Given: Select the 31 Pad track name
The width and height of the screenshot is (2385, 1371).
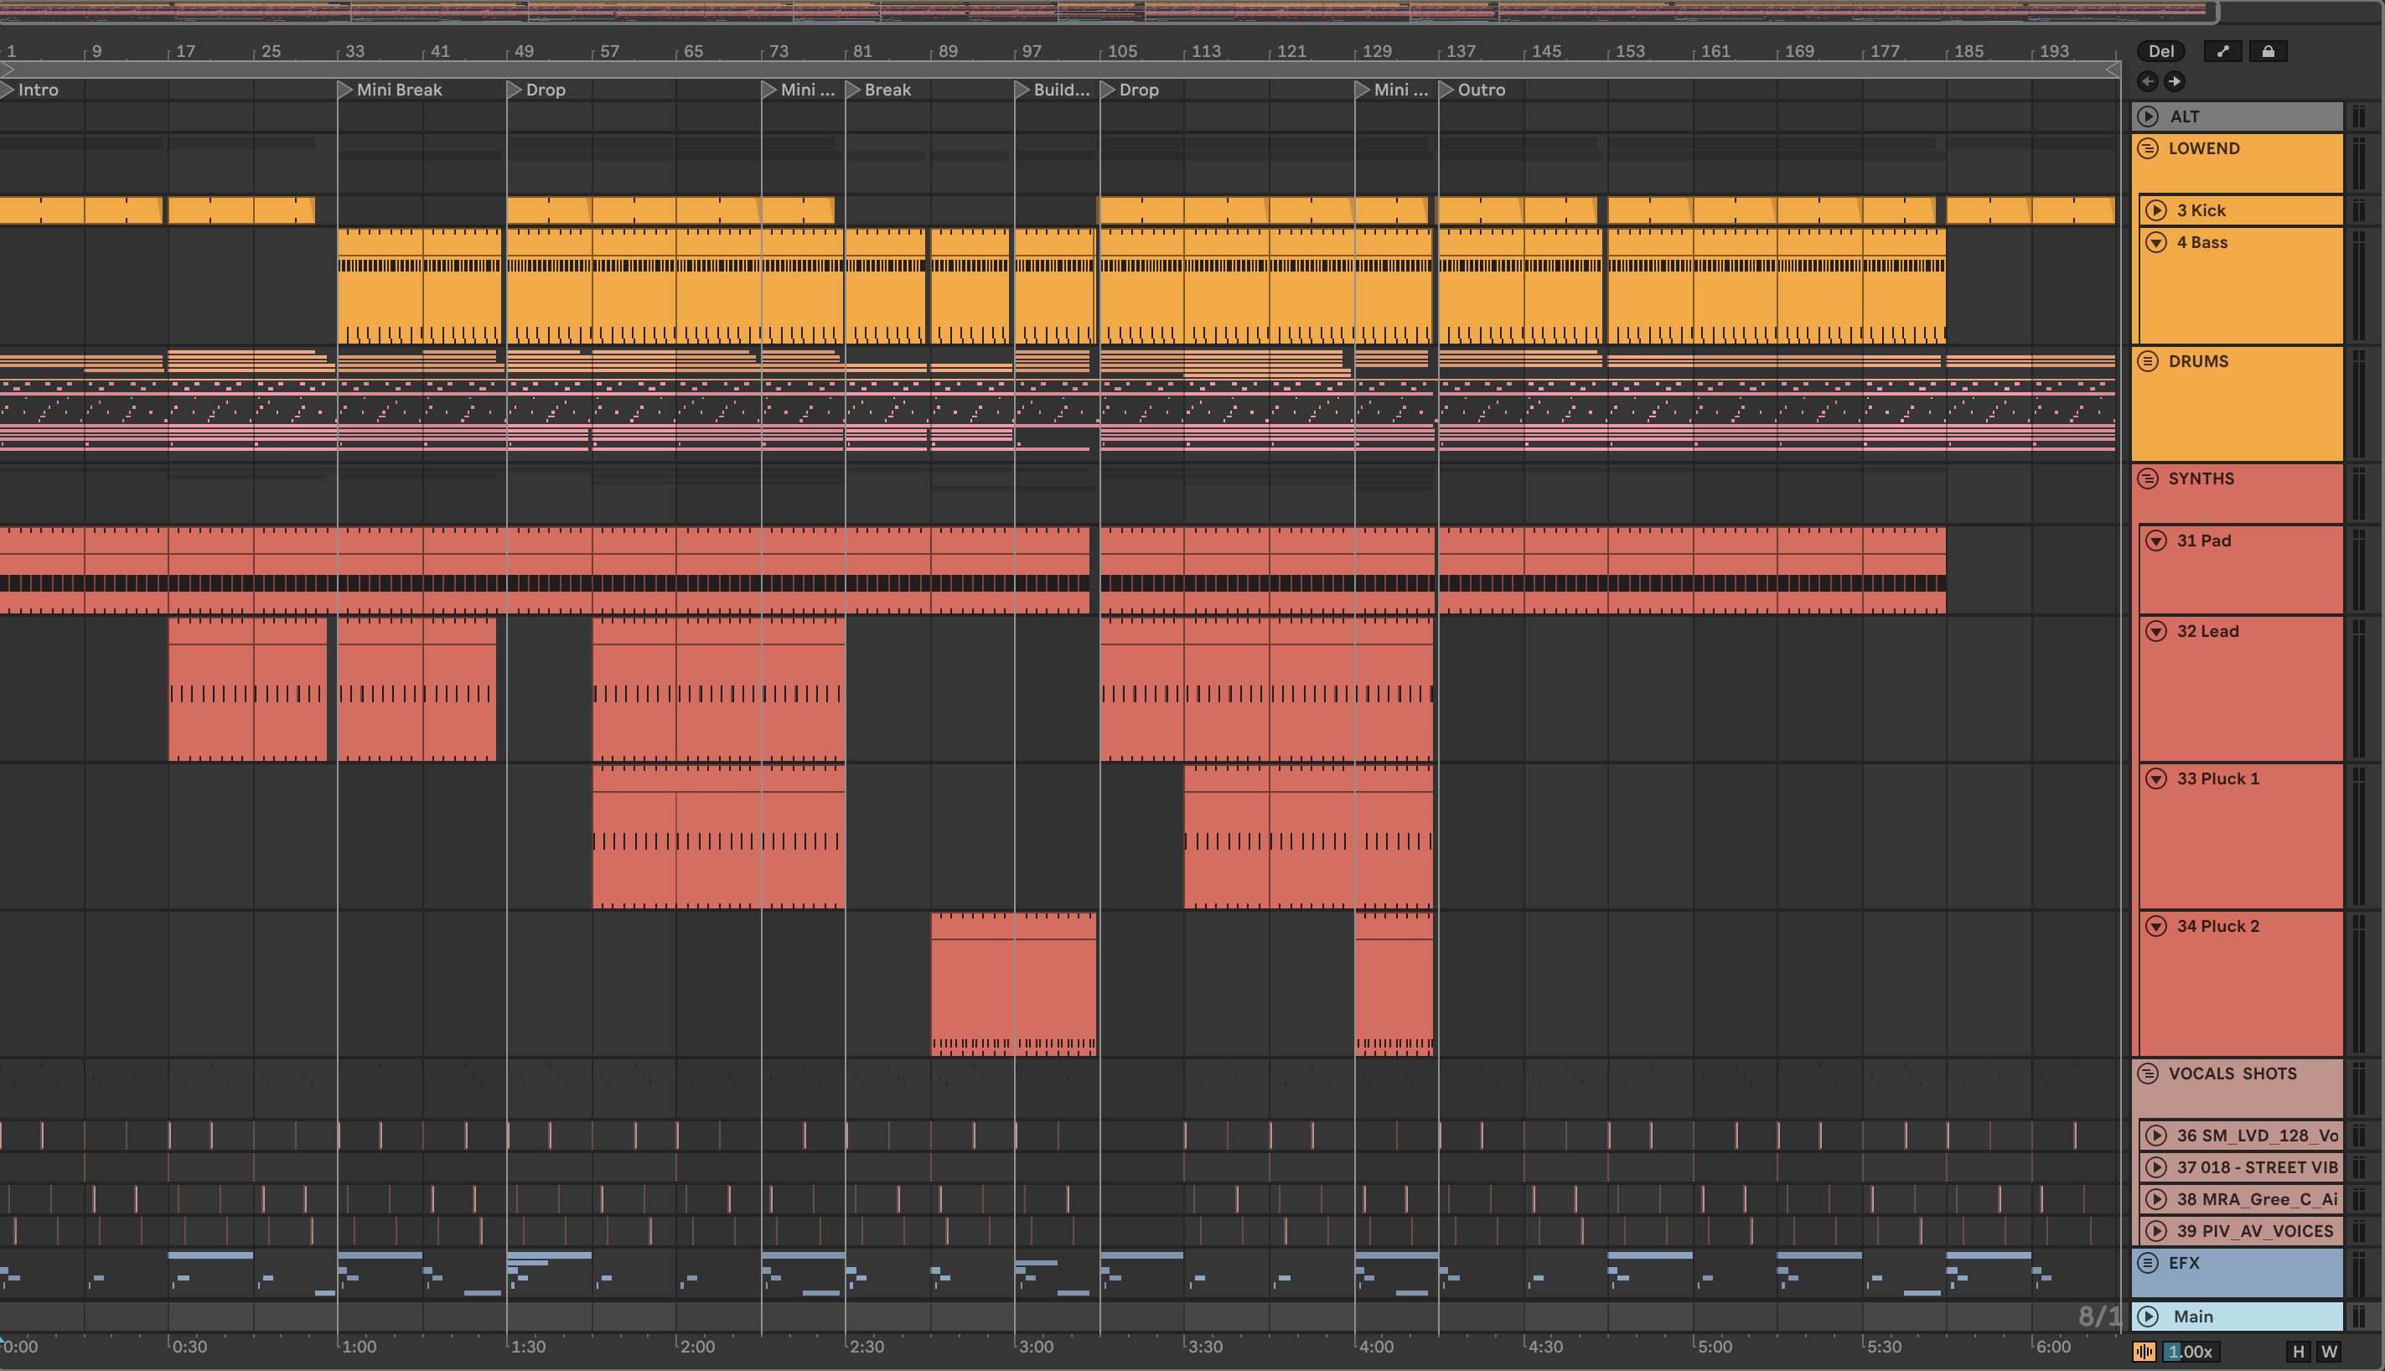Looking at the screenshot, I should pos(2203,541).
